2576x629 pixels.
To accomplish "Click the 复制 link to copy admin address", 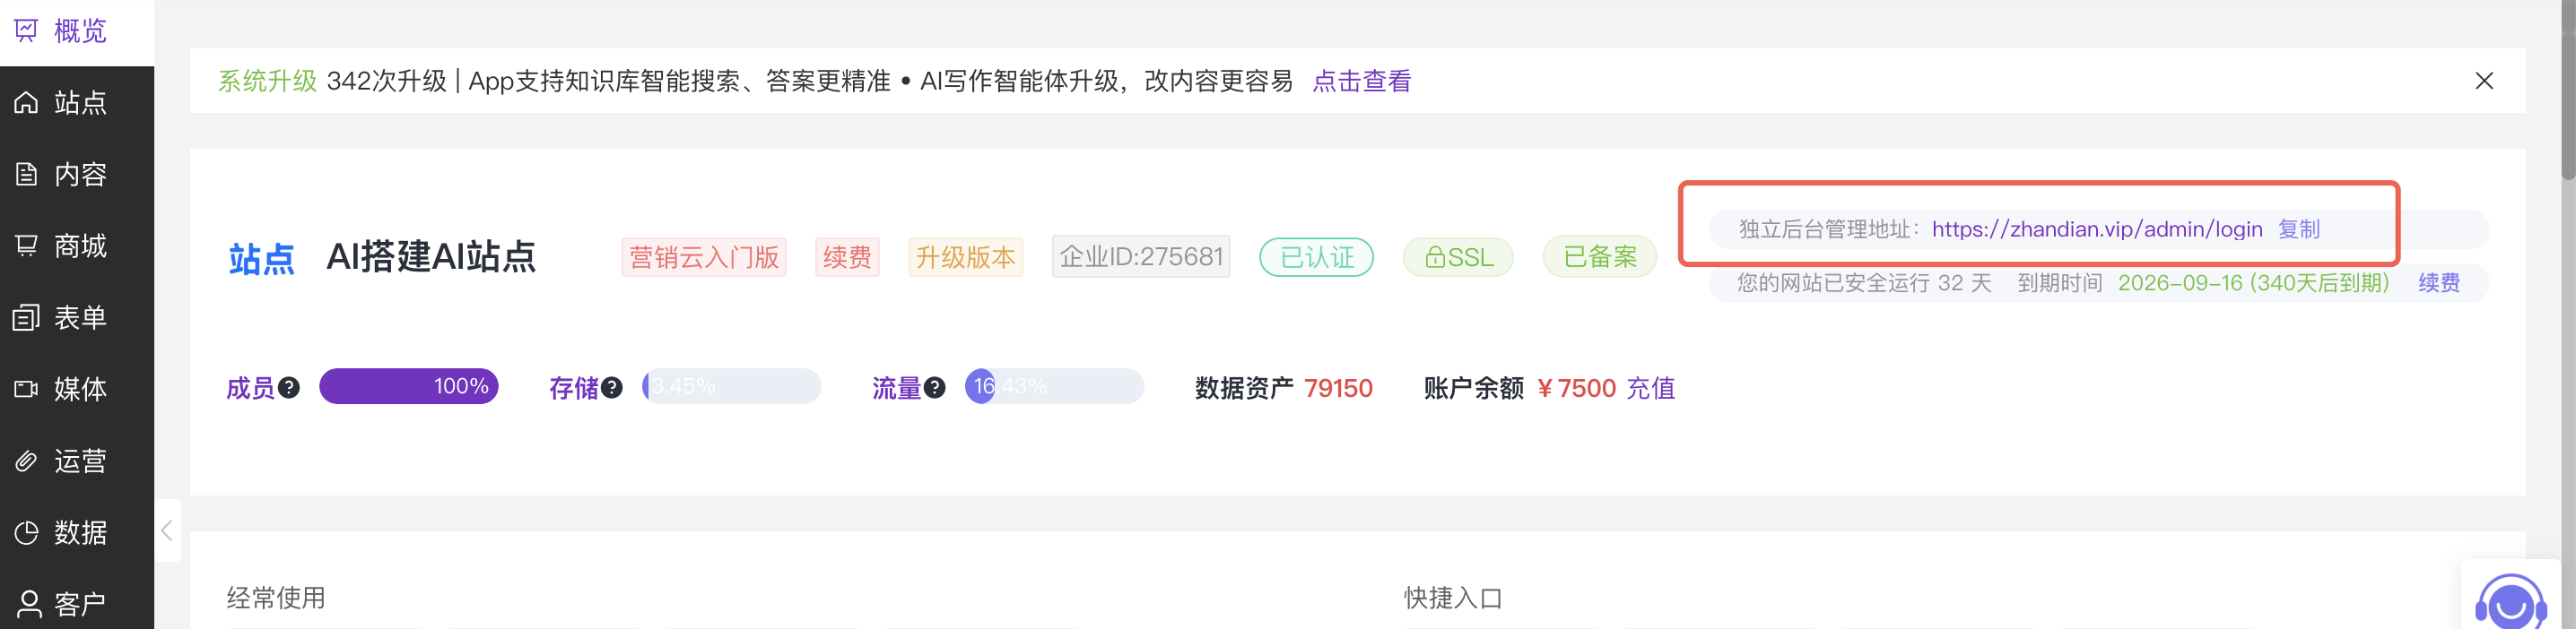I will [2298, 229].
